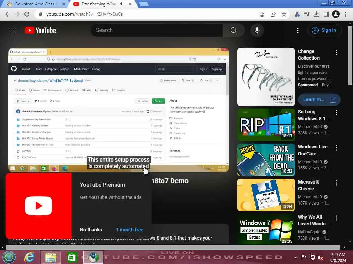
Task: Select the Transforming Windows YouTube tab
Action: [x=99, y=4]
